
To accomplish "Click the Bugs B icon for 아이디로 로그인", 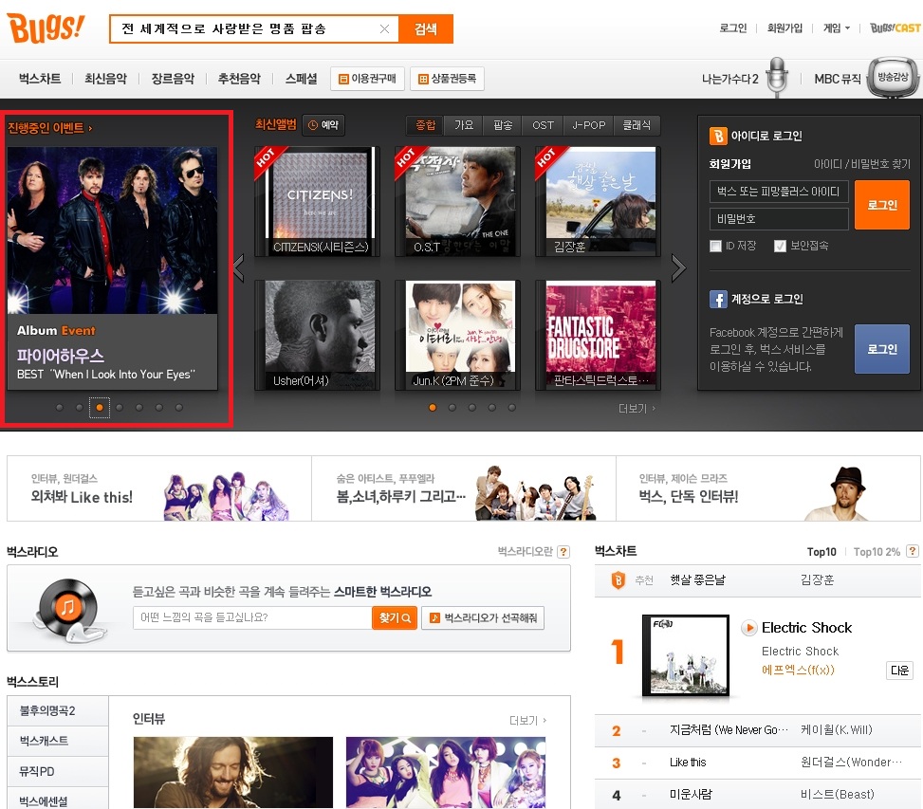I will [x=717, y=136].
